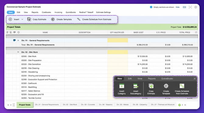Click the blue info icon beside Empty sections

coord(151,7)
